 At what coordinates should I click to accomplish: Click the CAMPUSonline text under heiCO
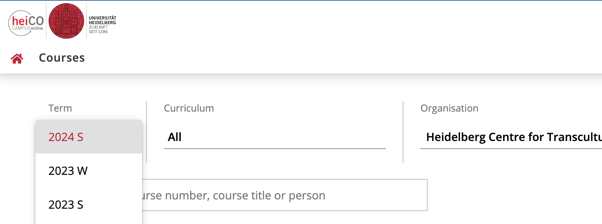27,28
